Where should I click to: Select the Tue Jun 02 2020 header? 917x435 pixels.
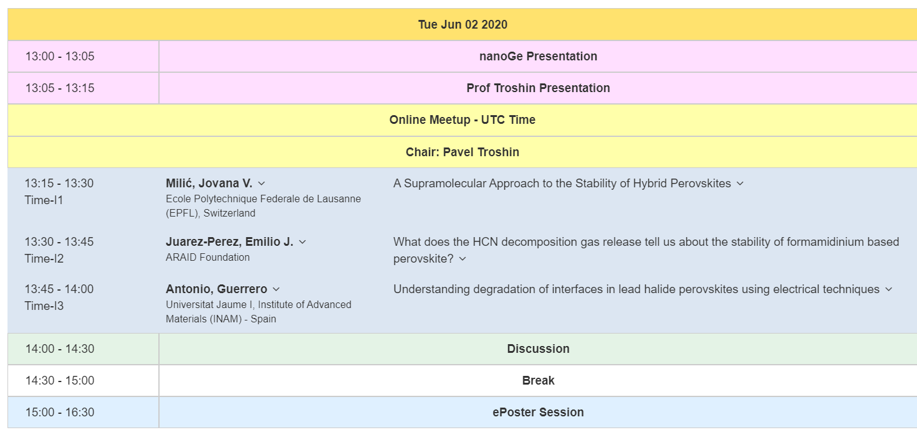tap(463, 25)
